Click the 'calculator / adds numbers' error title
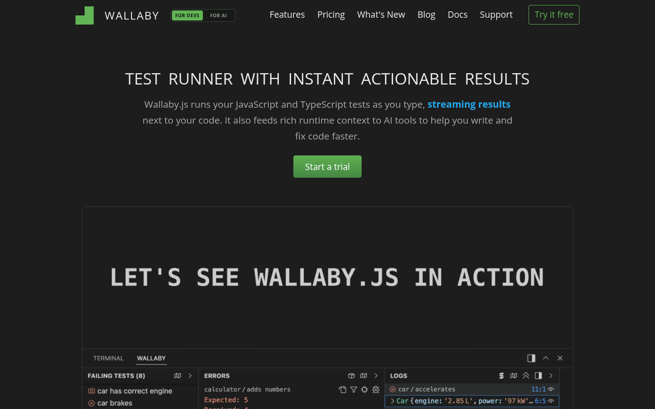The width and height of the screenshot is (655, 409). [x=247, y=389]
